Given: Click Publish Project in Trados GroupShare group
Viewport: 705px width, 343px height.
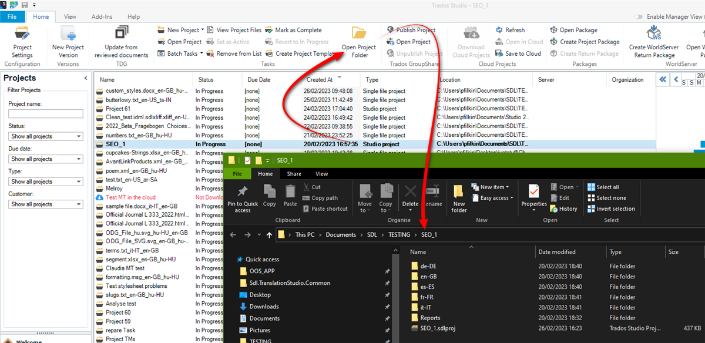Looking at the screenshot, I should (x=411, y=30).
